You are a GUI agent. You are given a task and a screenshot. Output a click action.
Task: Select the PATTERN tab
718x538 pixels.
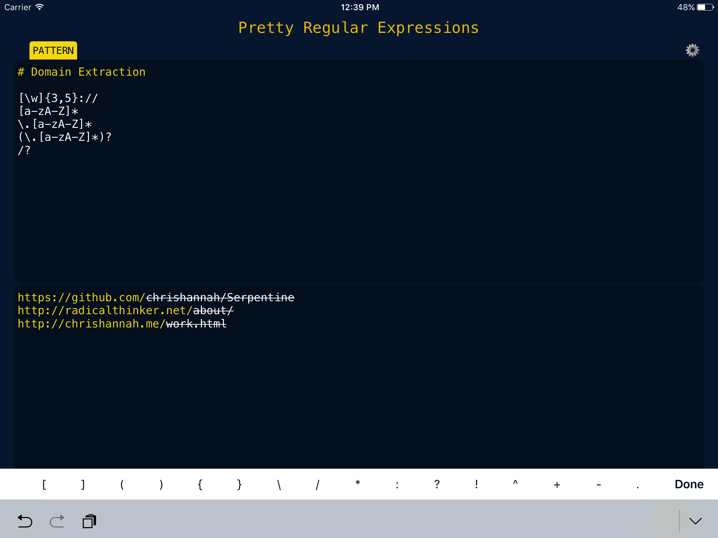(x=53, y=50)
